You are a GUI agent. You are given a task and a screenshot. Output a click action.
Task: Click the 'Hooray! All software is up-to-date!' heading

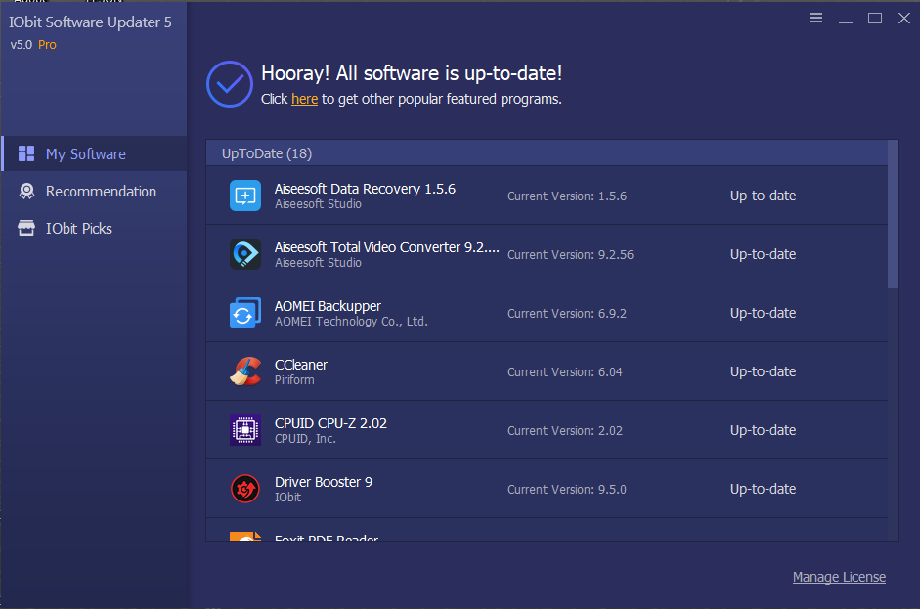[412, 73]
